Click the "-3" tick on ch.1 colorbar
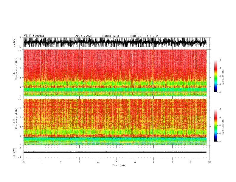236x182 pixels. click(x=220, y=60)
